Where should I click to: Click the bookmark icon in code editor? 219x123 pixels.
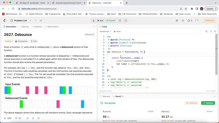tap(206, 31)
